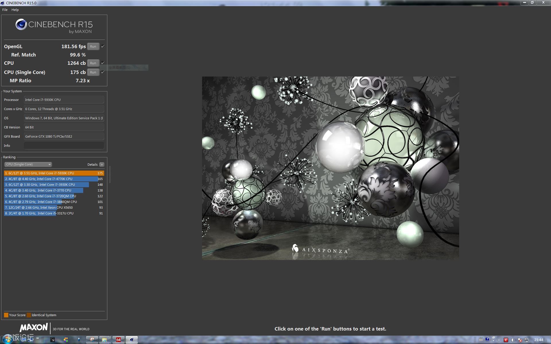Screen dimensions: 551x344
Task: Click the CPU 1264 cb score
Action: pos(77,63)
